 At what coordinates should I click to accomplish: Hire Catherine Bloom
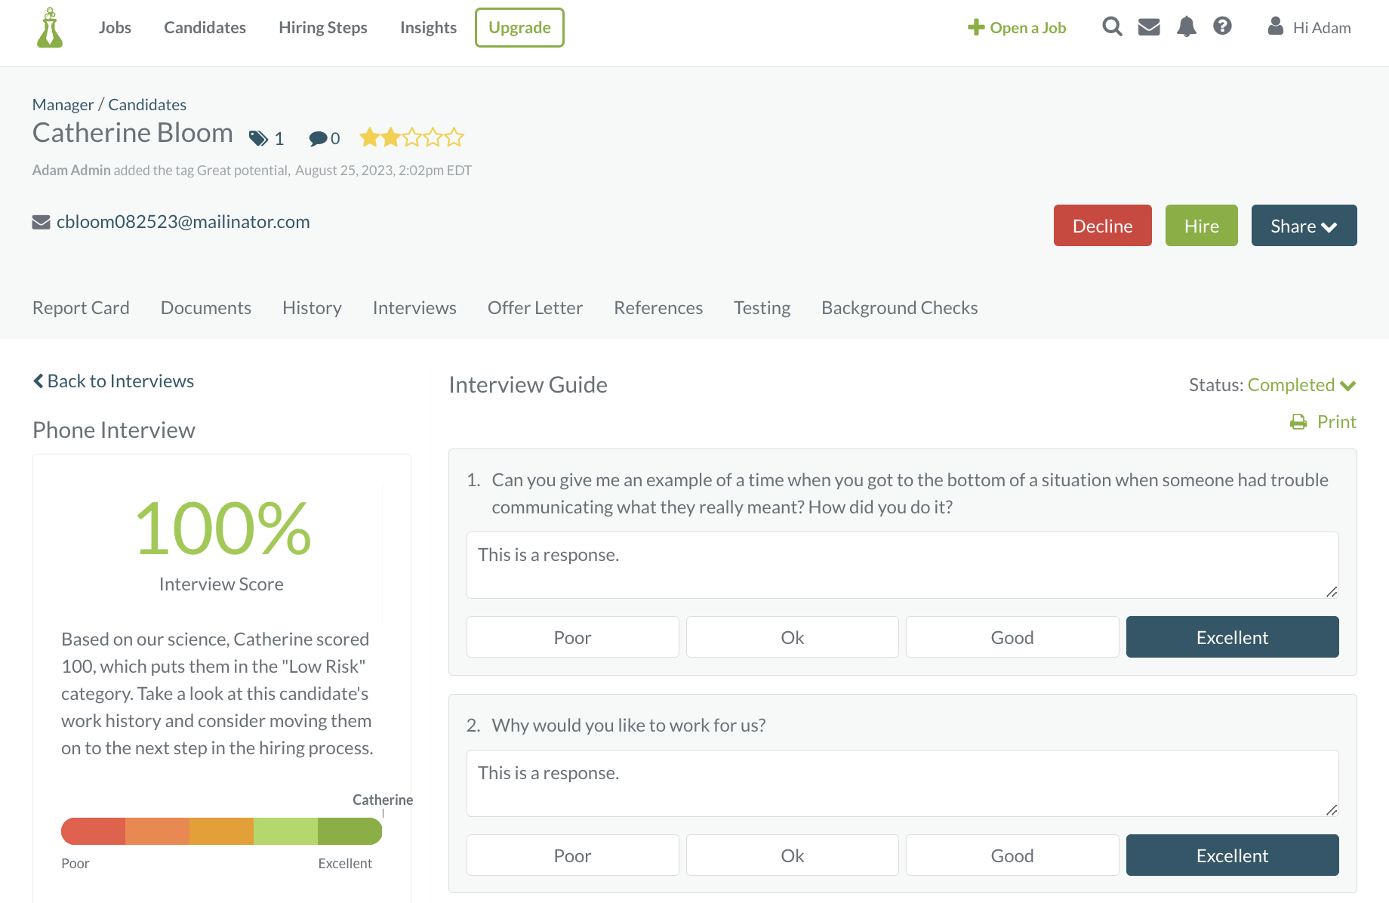1201,225
